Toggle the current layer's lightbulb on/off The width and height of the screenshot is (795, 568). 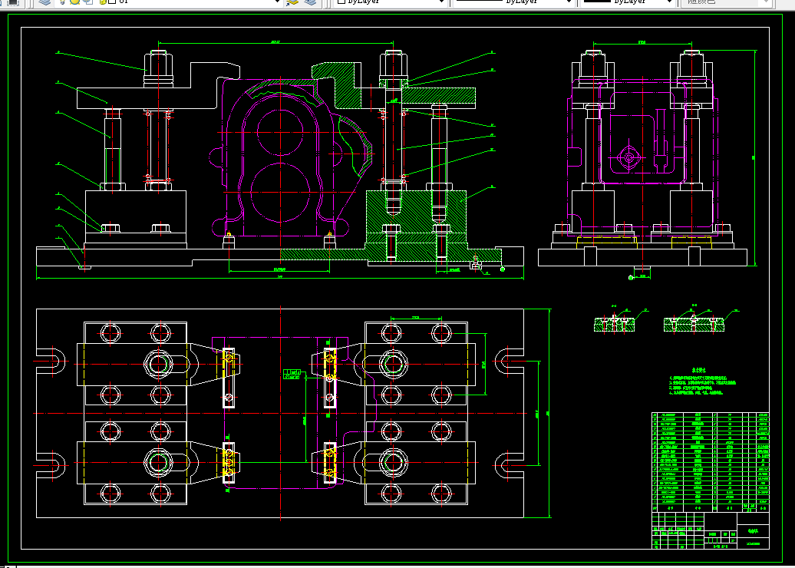[x=63, y=2]
